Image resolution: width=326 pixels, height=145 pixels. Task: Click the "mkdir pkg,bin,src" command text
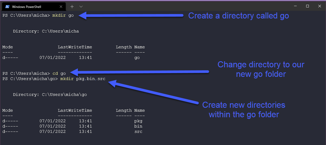click(83, 79)
